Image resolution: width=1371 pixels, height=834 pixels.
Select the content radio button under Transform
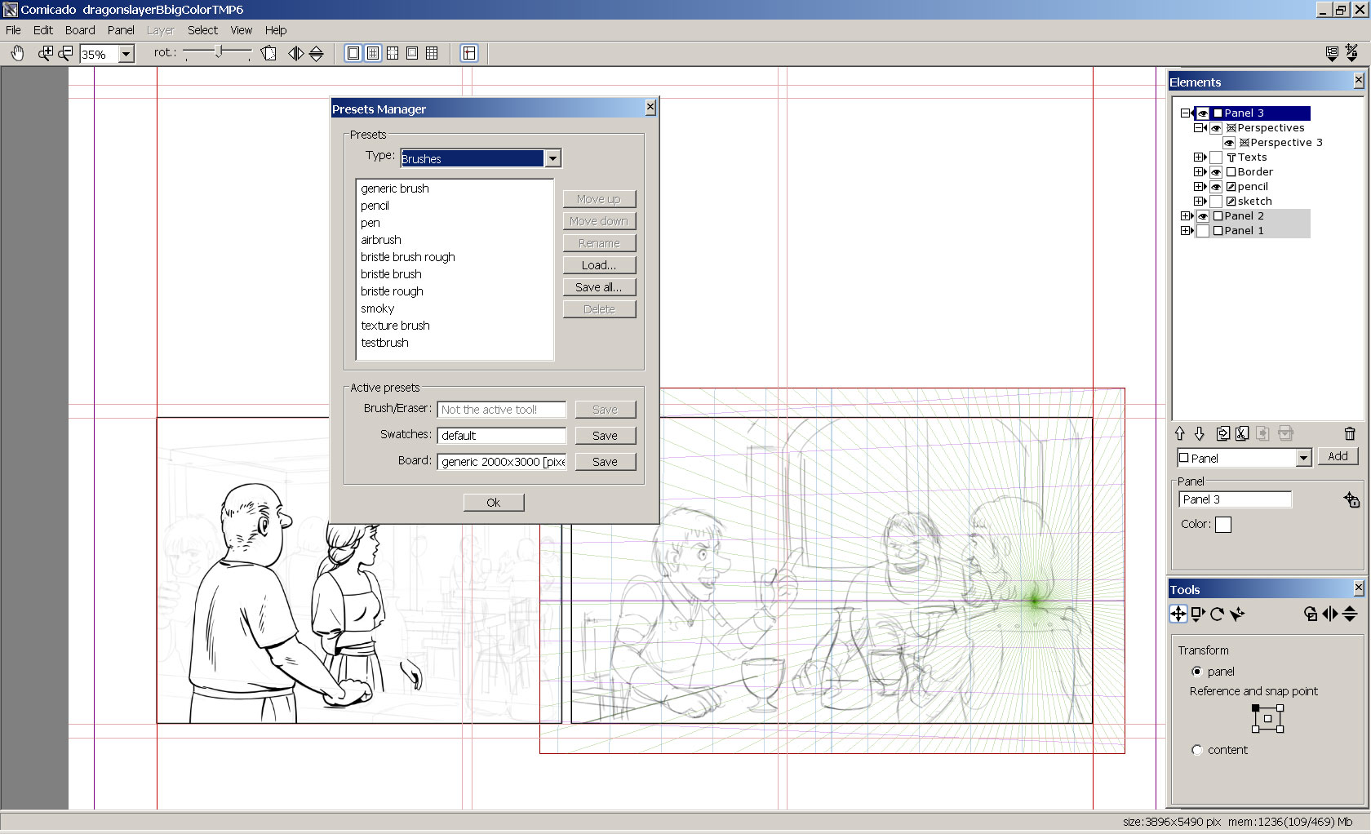point(1197,750)
